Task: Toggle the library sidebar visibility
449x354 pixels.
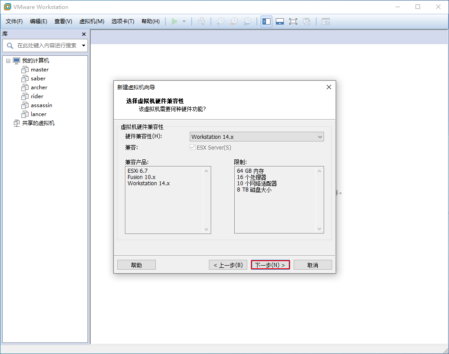Action: (266, 21)
